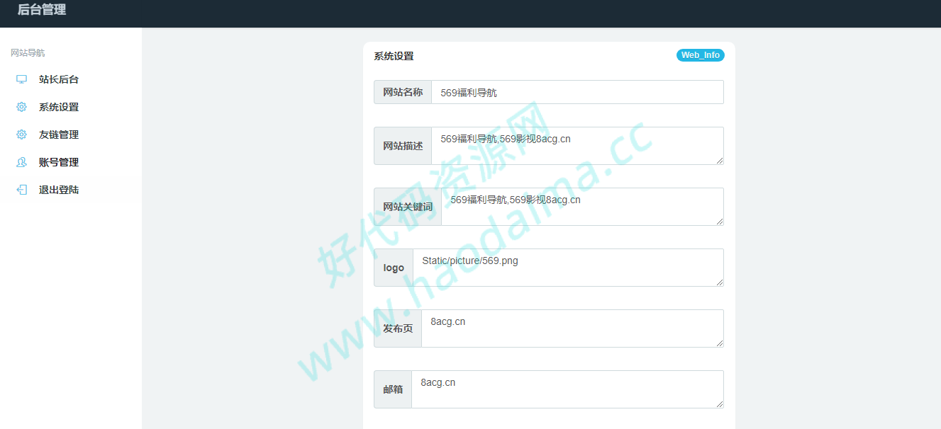Click into the 网站描述 textarea

[577, 146]
